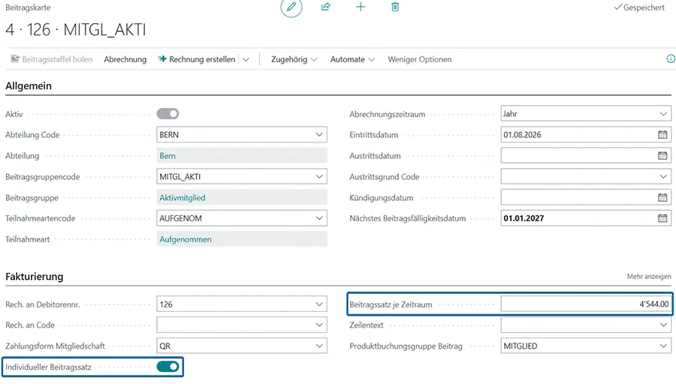Create new record with plus icon

(361, 7)
